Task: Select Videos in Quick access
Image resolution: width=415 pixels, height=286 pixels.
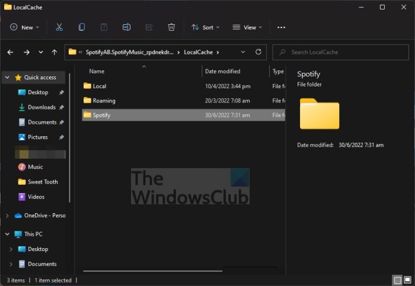Action: 36,197
